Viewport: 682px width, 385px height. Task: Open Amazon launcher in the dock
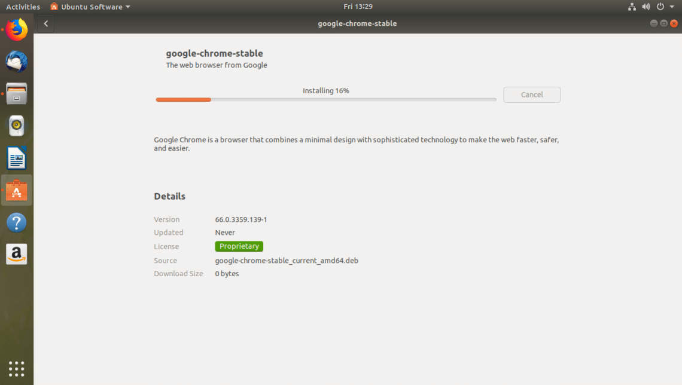pos(17,254)
